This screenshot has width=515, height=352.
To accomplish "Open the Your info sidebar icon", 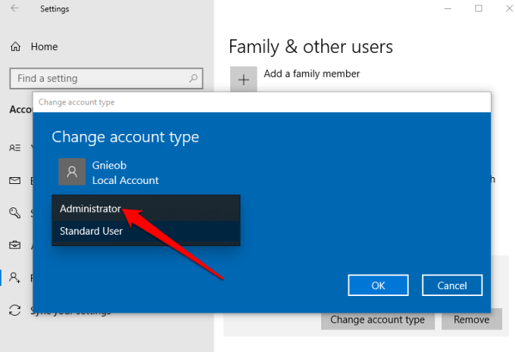I will click(x=15, y=148).
